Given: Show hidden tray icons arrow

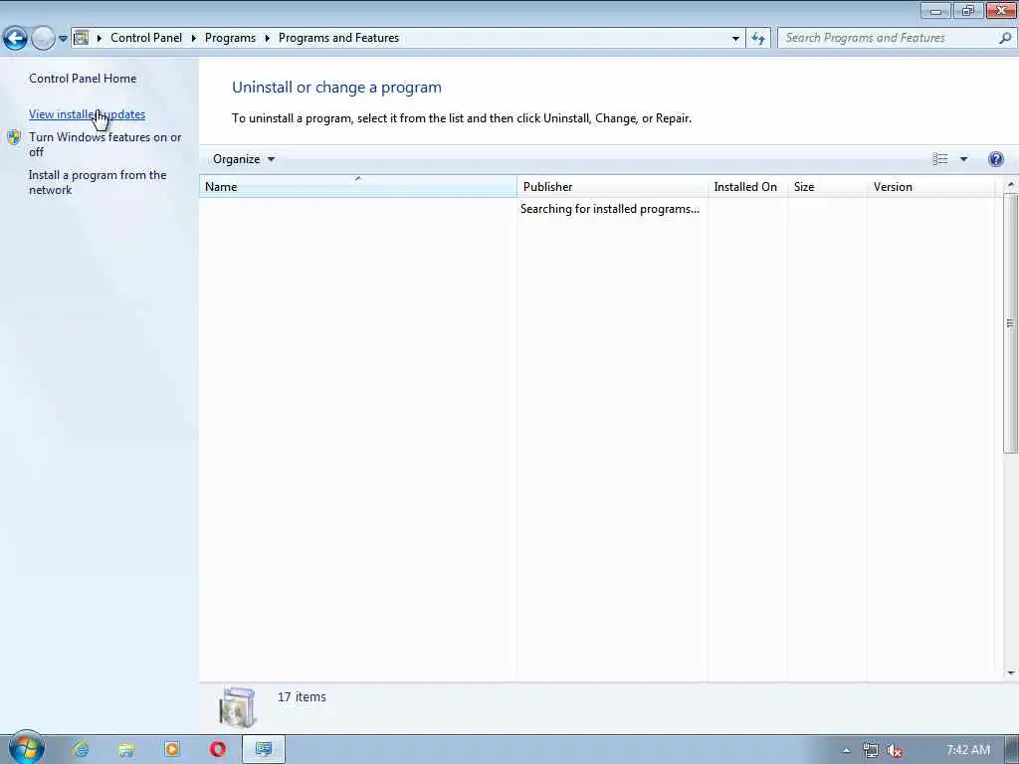Looking at the screenshot, I should click(846, 751).
